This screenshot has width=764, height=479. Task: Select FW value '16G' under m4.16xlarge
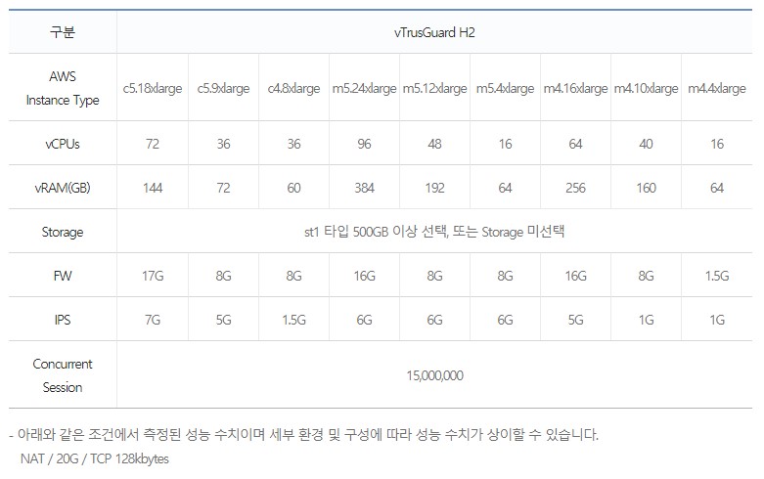coord(575,276)
